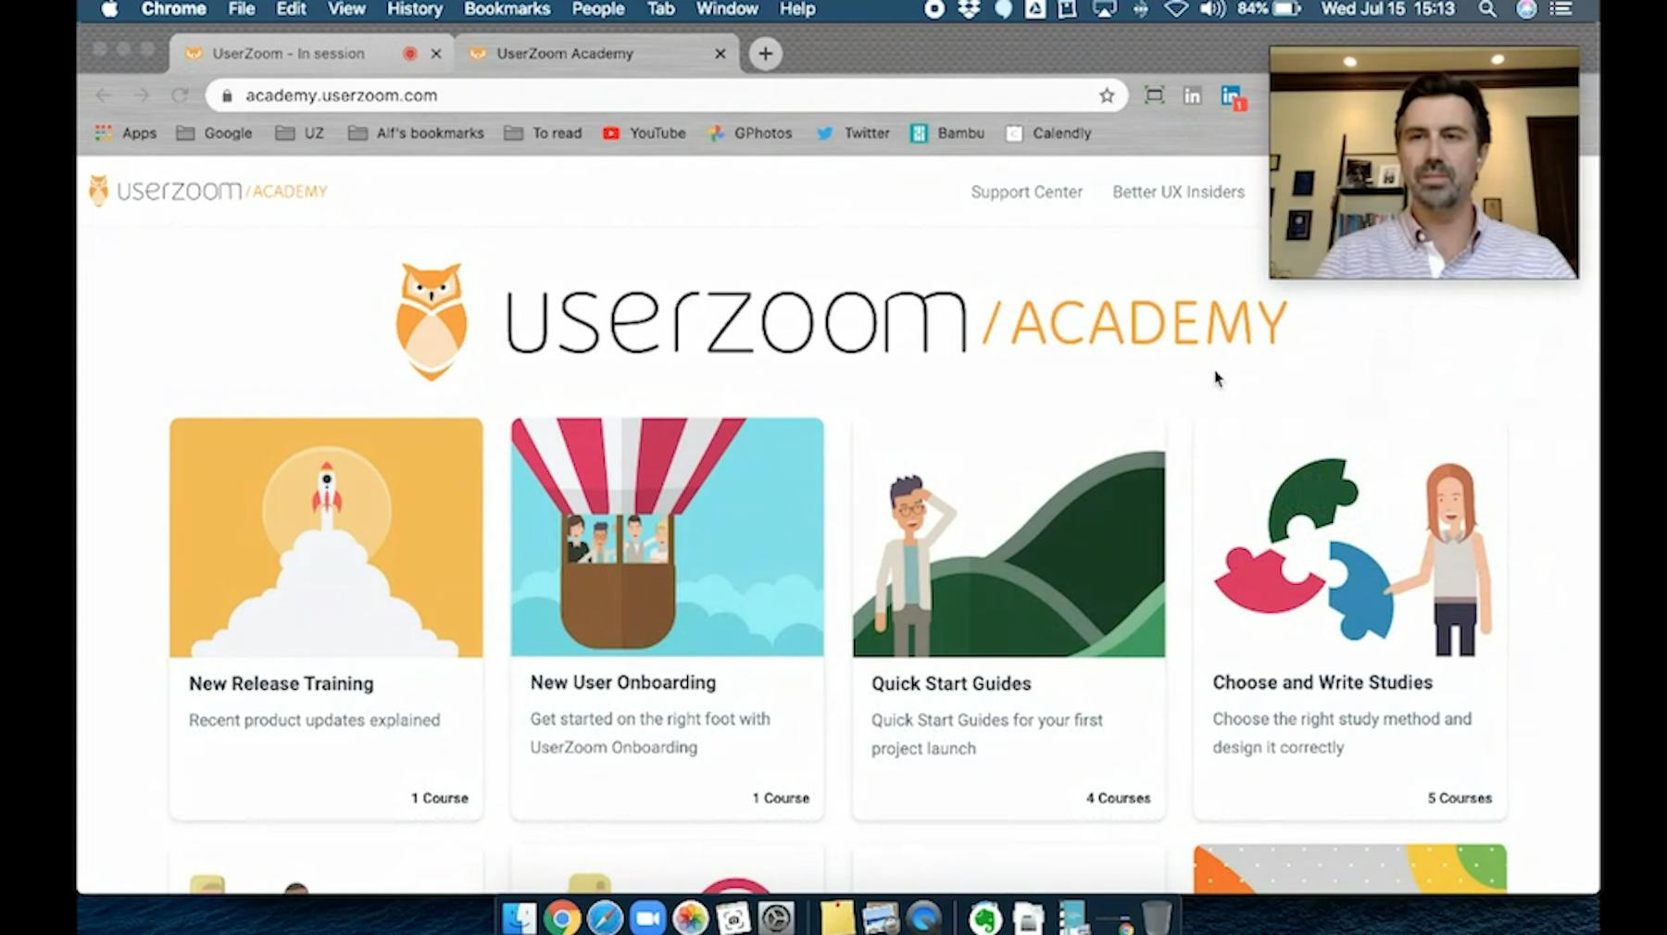Viewport: 1667px width, 935px height.
Task: Click Spotlight search in menu bar
Action: point(1487,9)
